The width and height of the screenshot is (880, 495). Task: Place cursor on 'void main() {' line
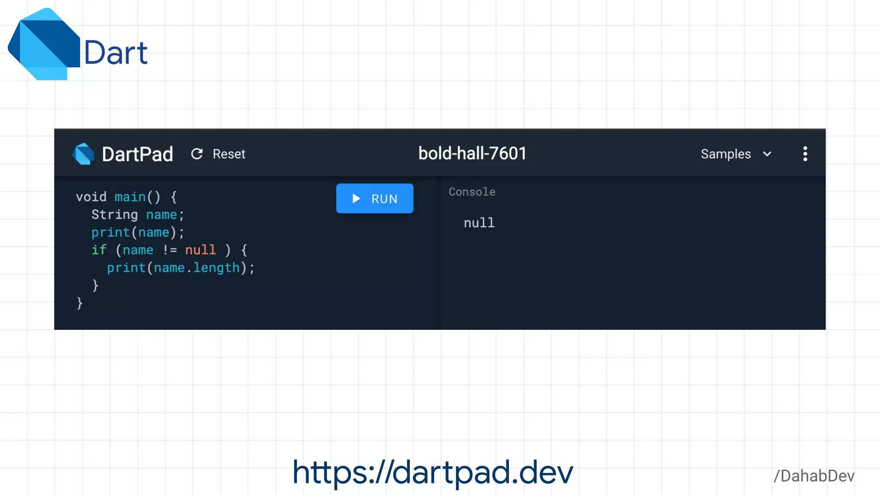point(126,197)
